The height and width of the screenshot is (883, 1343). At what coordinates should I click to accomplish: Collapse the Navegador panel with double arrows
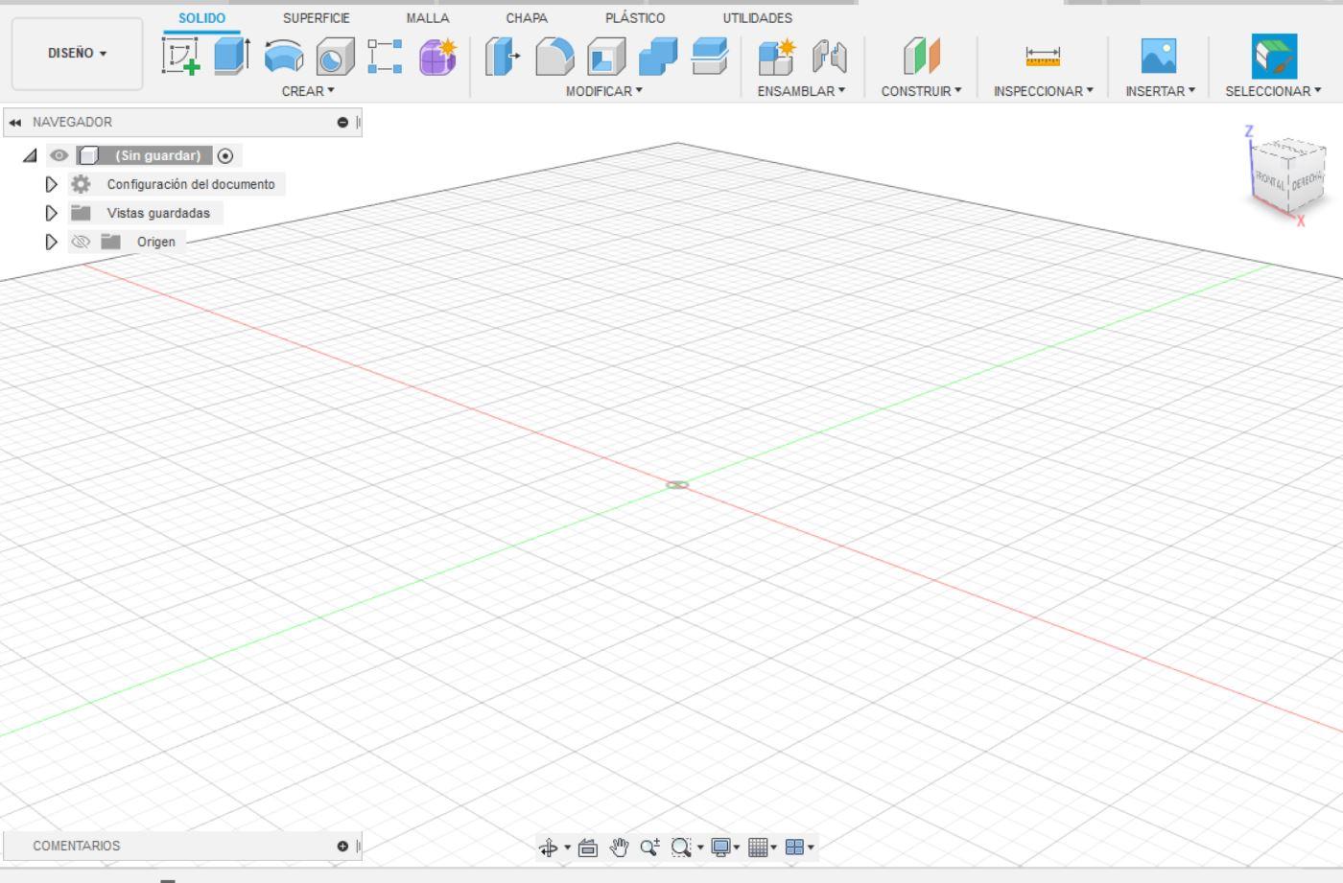tap(14, 122)
